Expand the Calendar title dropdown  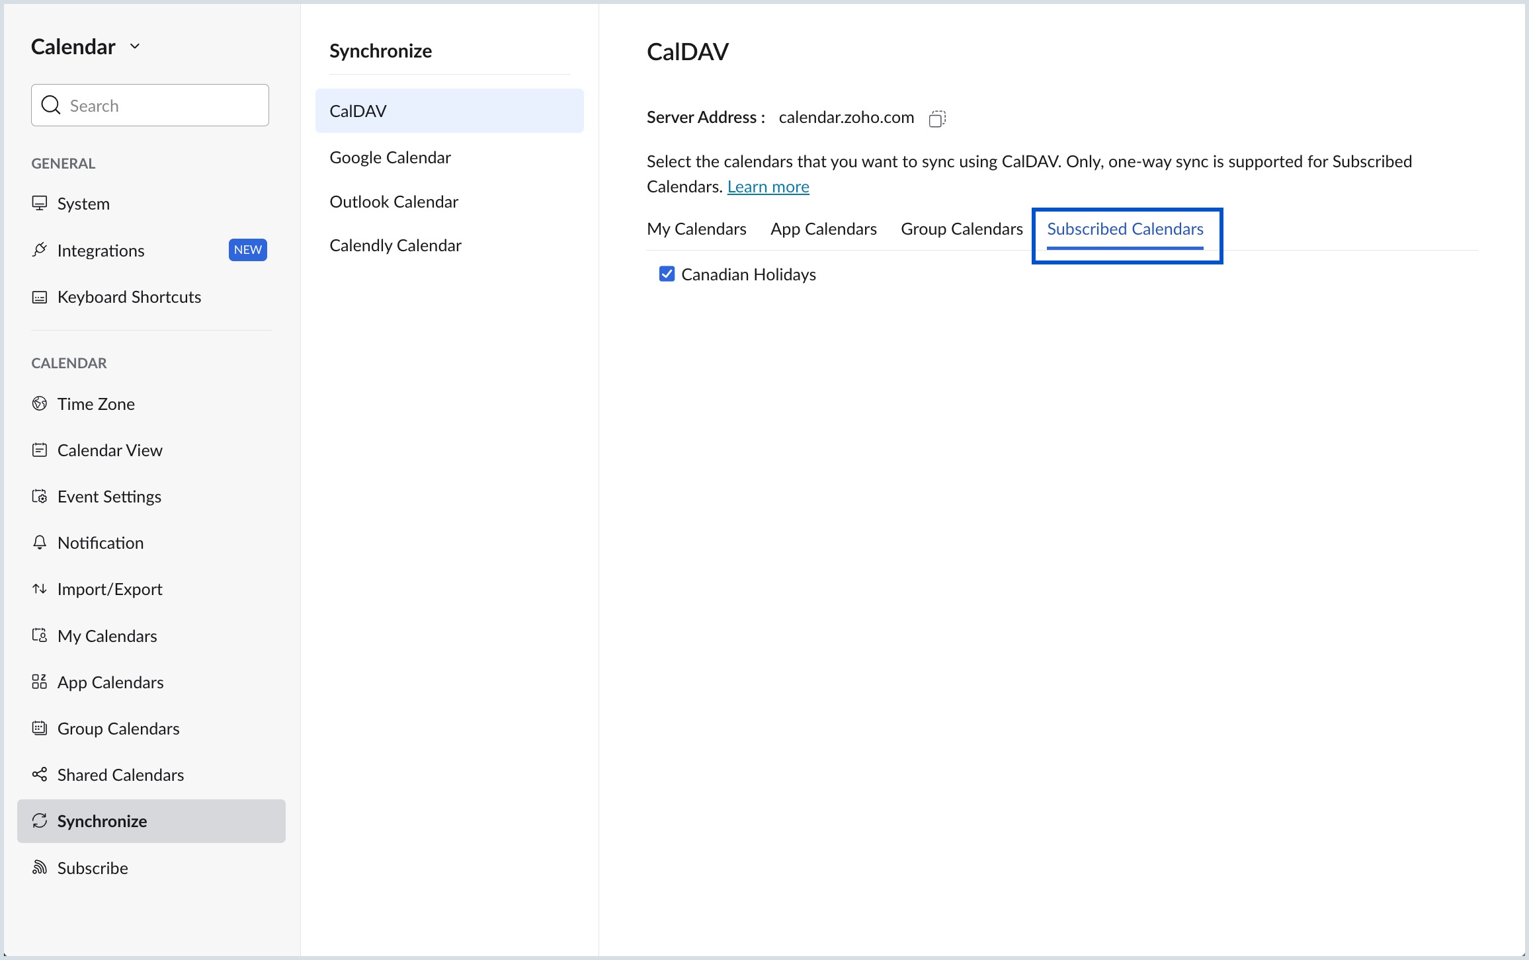click(135, 46)
